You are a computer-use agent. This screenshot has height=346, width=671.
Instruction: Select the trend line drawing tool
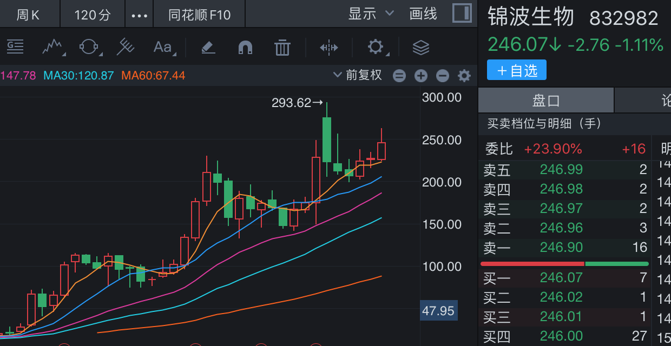coord(52,48)
